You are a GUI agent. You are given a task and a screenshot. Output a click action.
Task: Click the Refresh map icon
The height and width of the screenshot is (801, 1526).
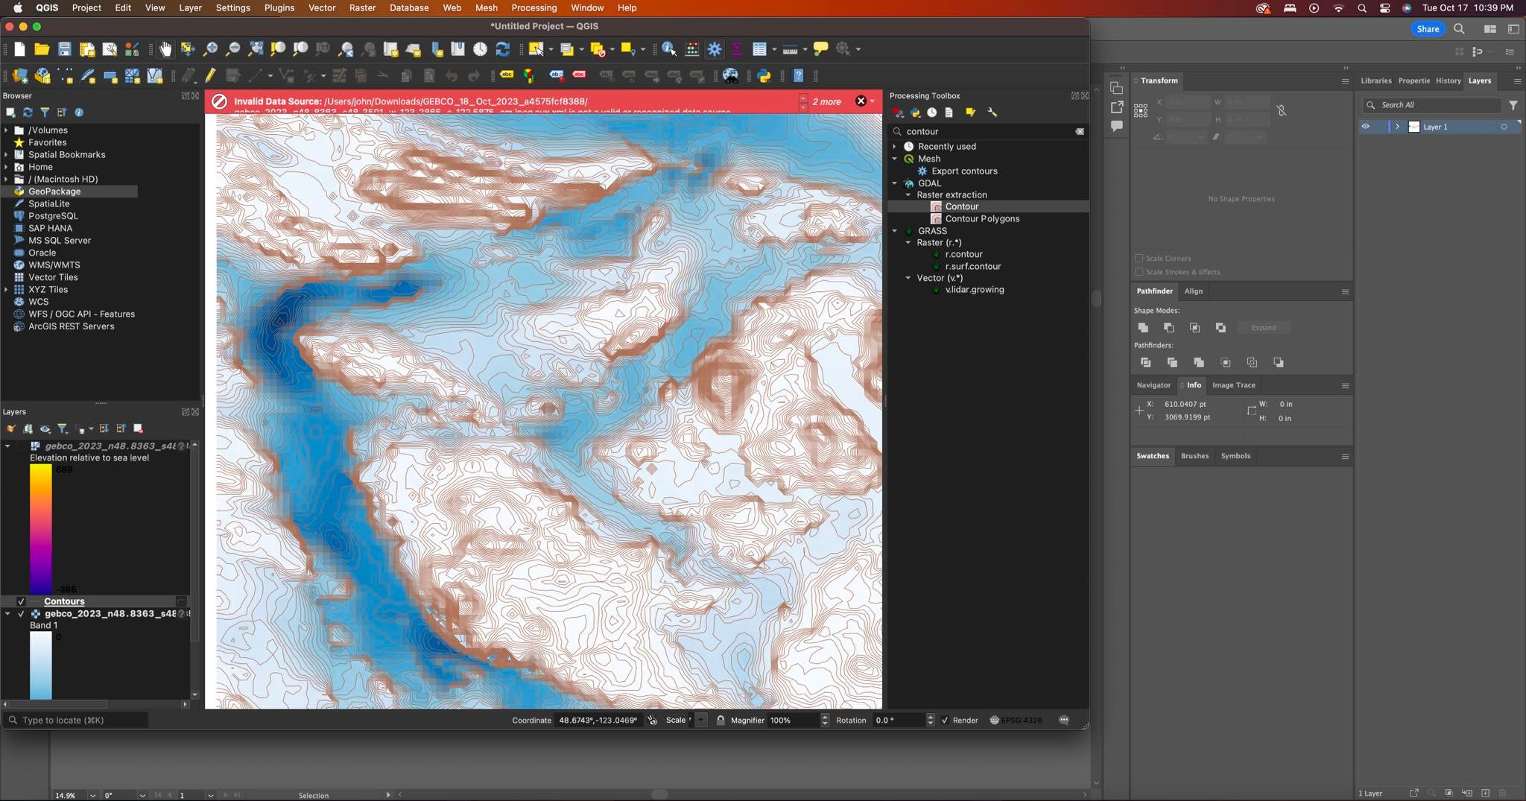coord(503,49)
